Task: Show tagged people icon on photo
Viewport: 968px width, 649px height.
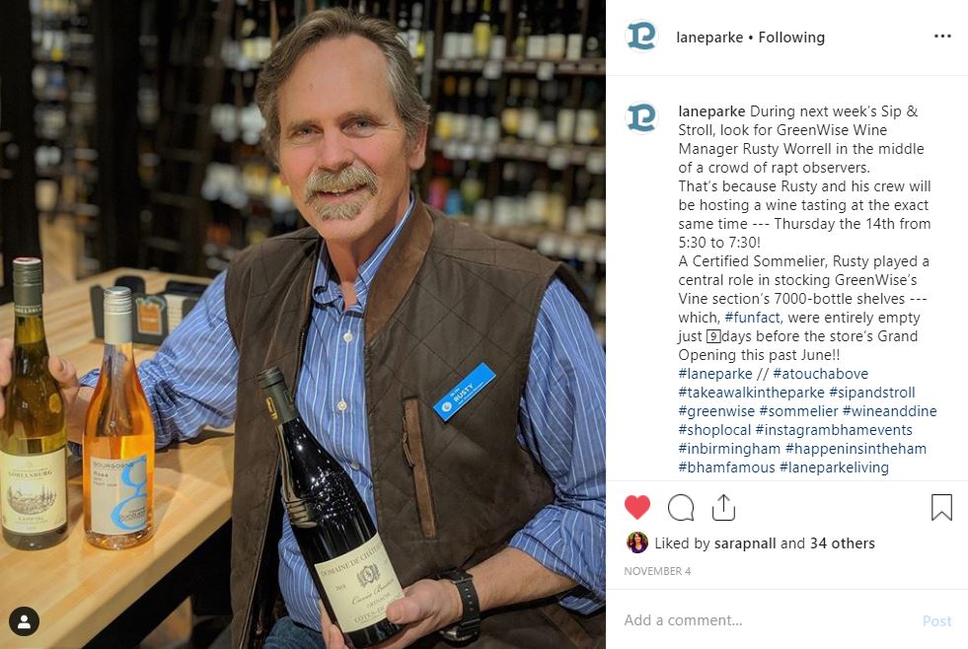Action: coord(24,621)
